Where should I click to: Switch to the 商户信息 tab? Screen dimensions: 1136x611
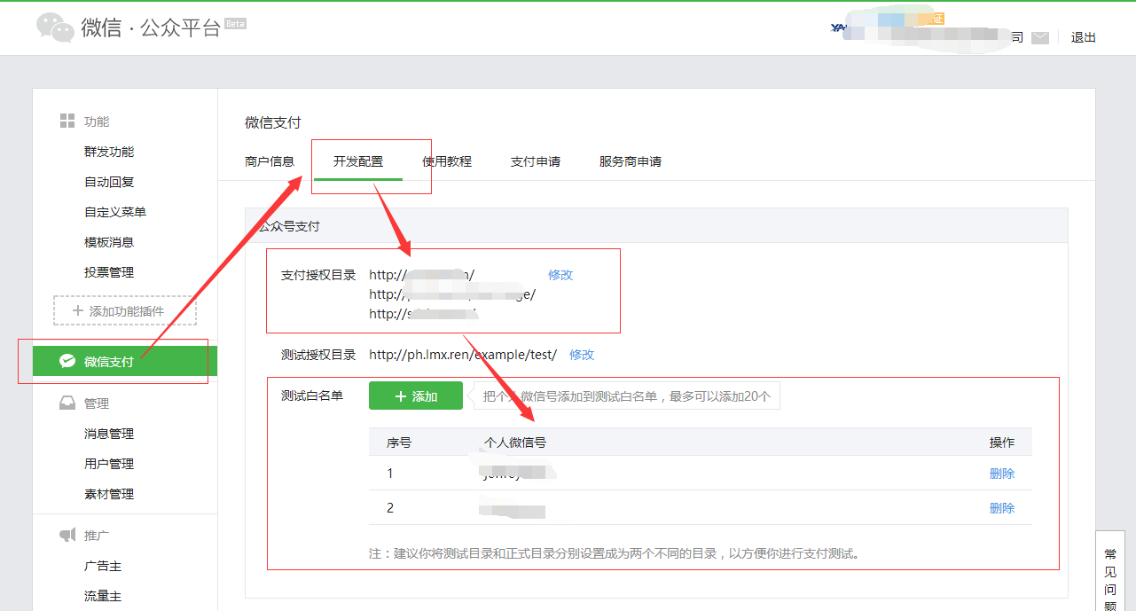270,161
